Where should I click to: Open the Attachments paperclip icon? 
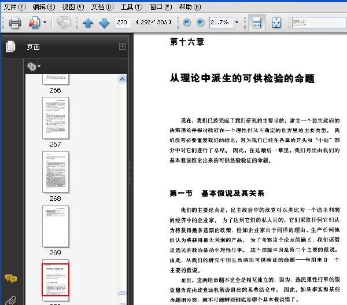click(10, 300)
